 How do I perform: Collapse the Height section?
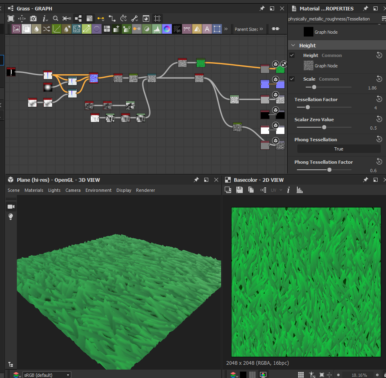pyautogui.click(x=293, y=45)
